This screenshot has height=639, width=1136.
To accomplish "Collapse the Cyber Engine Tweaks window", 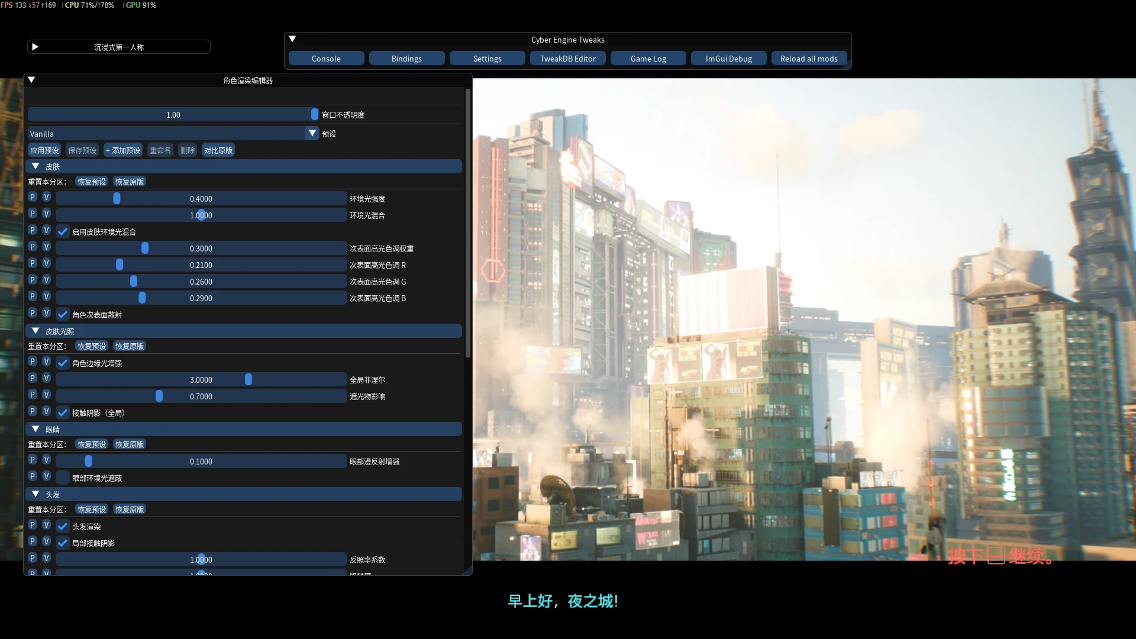I will 292,39.
